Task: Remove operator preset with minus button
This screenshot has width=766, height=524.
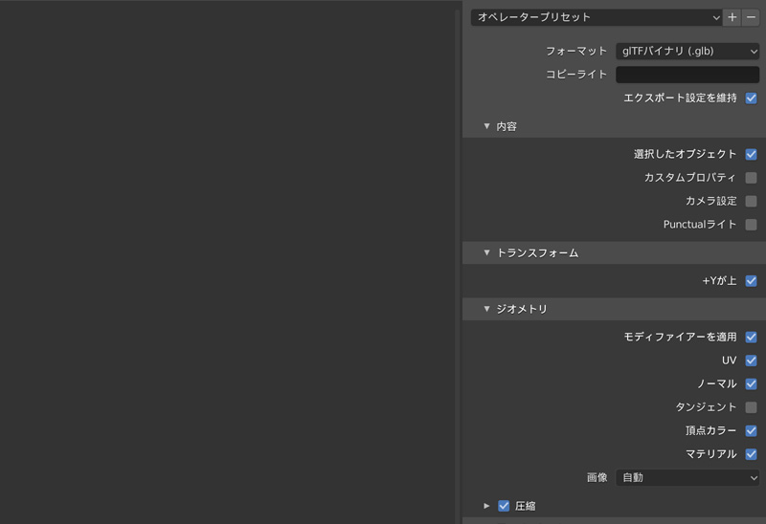Action: 751,17
